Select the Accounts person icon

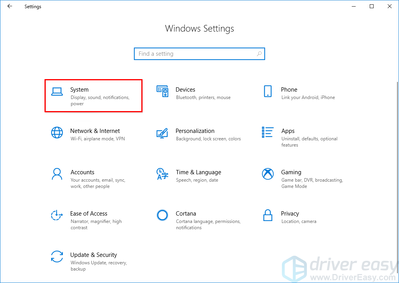point(57,174)
